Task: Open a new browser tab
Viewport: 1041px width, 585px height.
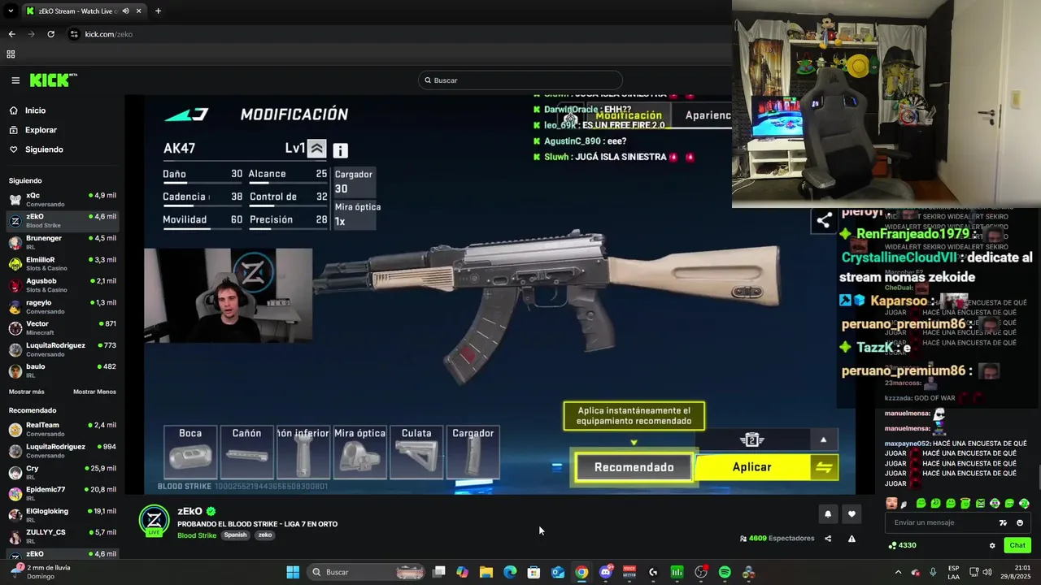Action: click(158, 11)
